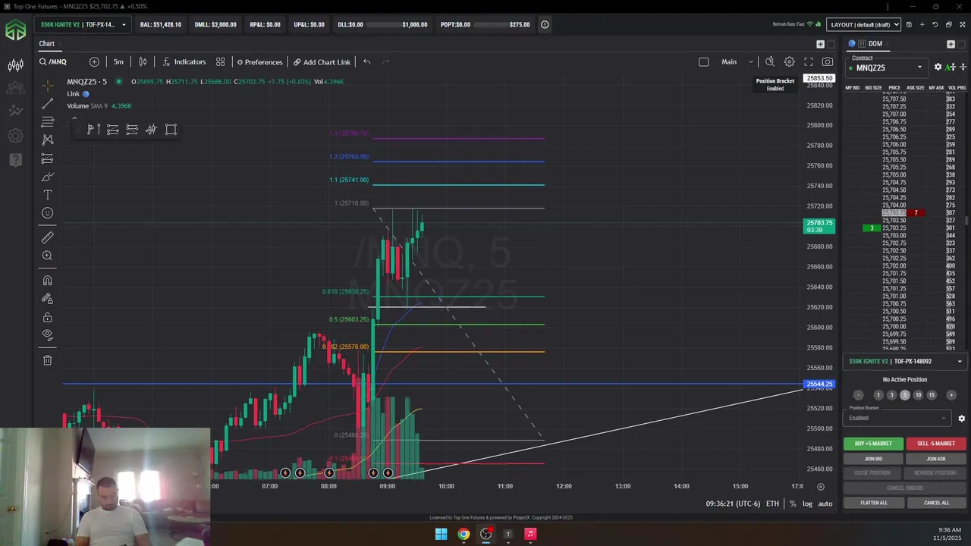
Task: Toggle log scale on chart
Action: tap(807, 504)
